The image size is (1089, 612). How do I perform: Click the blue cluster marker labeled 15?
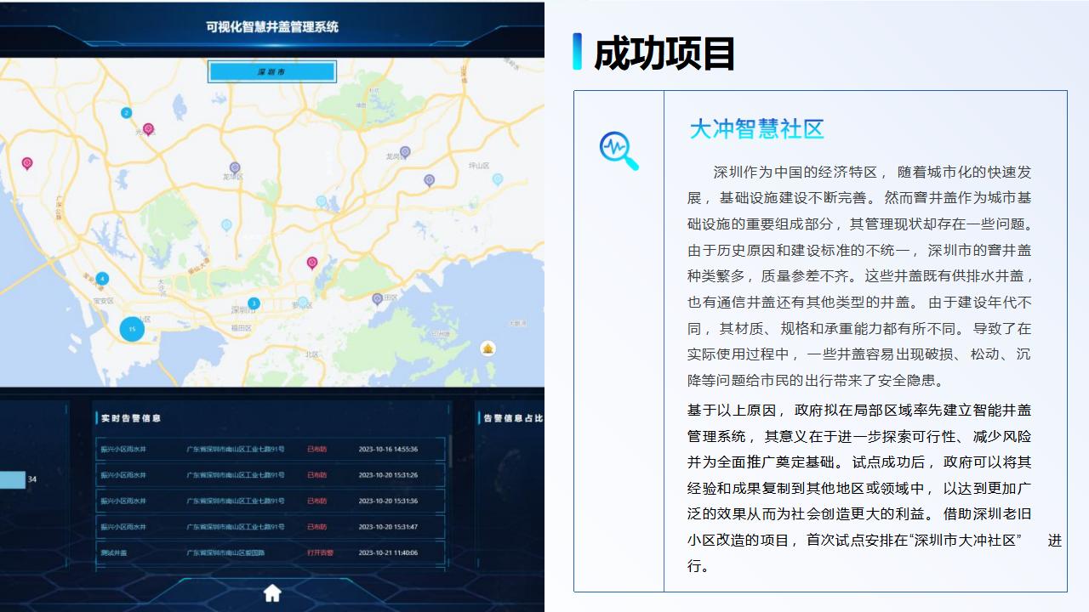tap(132, 328)
